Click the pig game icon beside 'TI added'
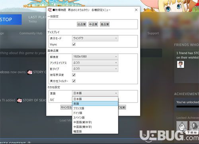The height and width of the screenshot is (144, 199). tap(20, 101)
